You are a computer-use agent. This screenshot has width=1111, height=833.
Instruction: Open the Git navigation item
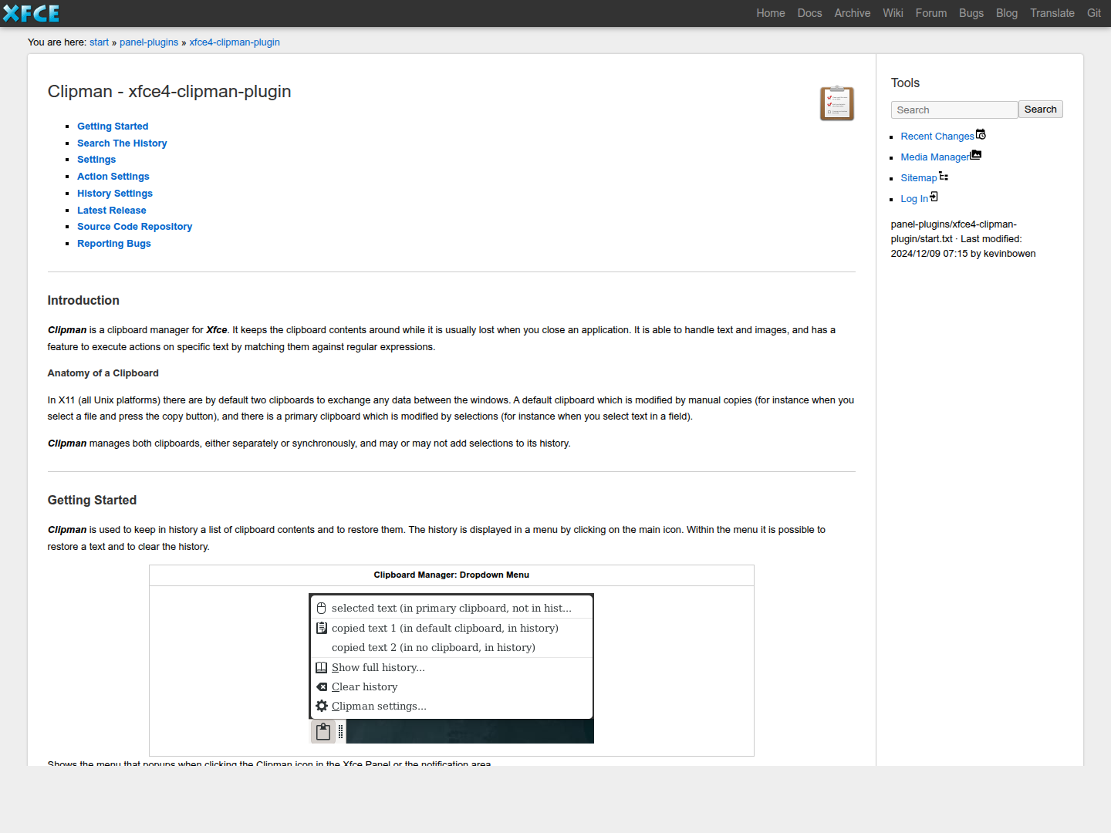[x=1094, y=13]
